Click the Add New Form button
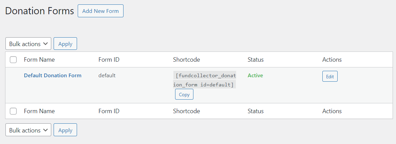The image size is (396, 144). pyautogui.click(x=100, y=11)
